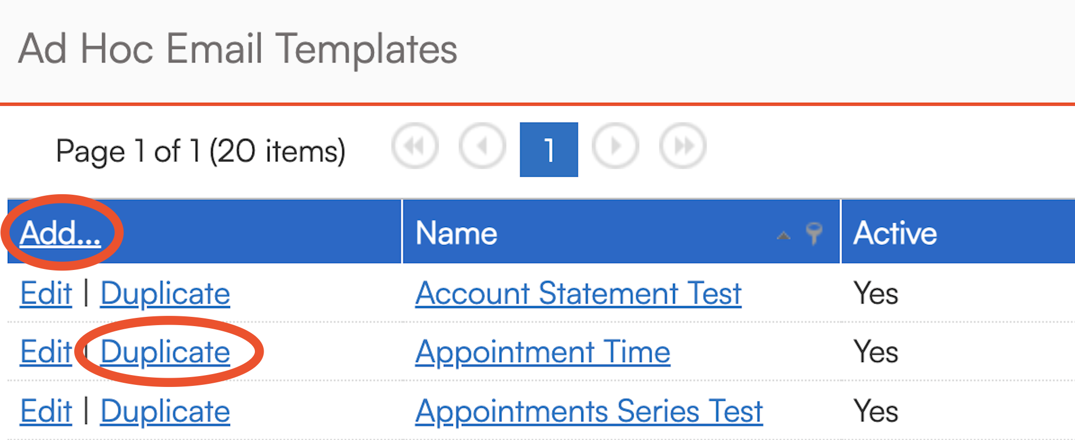Screen dimensions: 1075x440
Task: Edit the Appointment Time template
Action: coord(46,352)
